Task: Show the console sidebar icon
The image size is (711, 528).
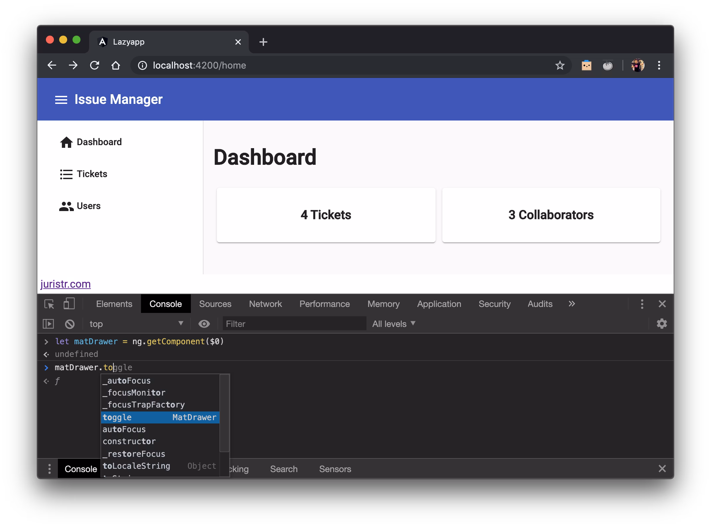Action: click(x=49, y=324)
